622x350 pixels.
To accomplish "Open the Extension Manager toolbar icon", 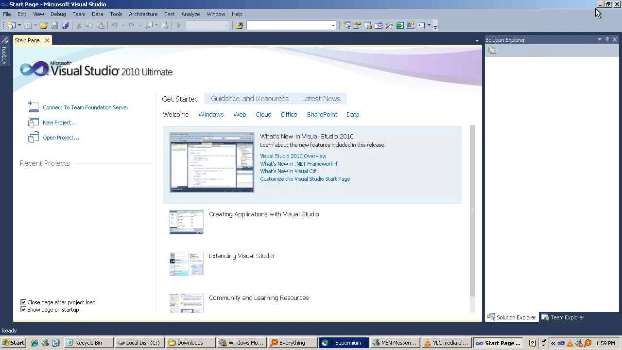I will point(411,25).
